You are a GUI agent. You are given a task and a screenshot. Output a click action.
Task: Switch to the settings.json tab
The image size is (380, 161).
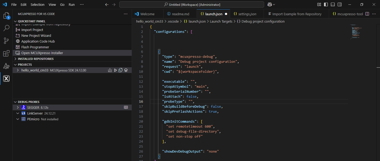[247, 14]
